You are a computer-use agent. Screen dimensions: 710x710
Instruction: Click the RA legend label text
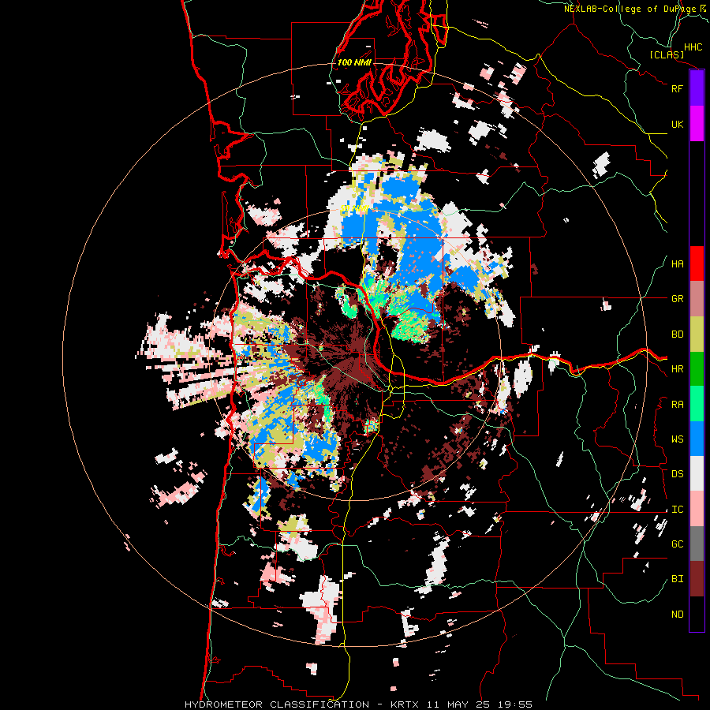pos(677,405)
